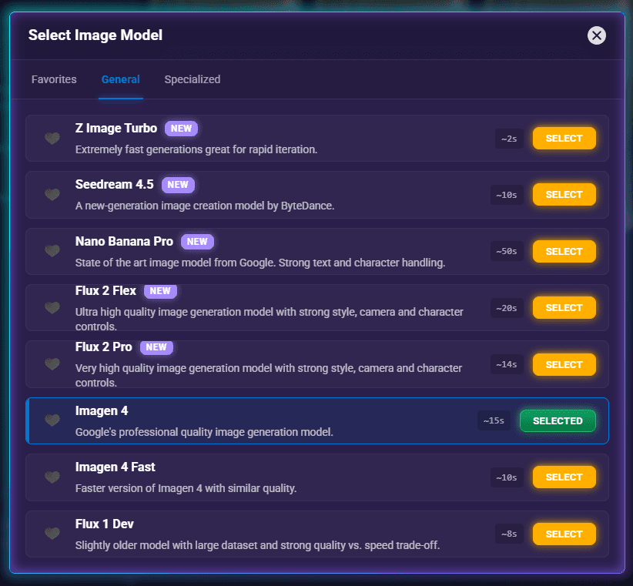Open the Specialized tab
Image resolution: width=633 pixels, height=586 pixels.
tap(192, 79)
